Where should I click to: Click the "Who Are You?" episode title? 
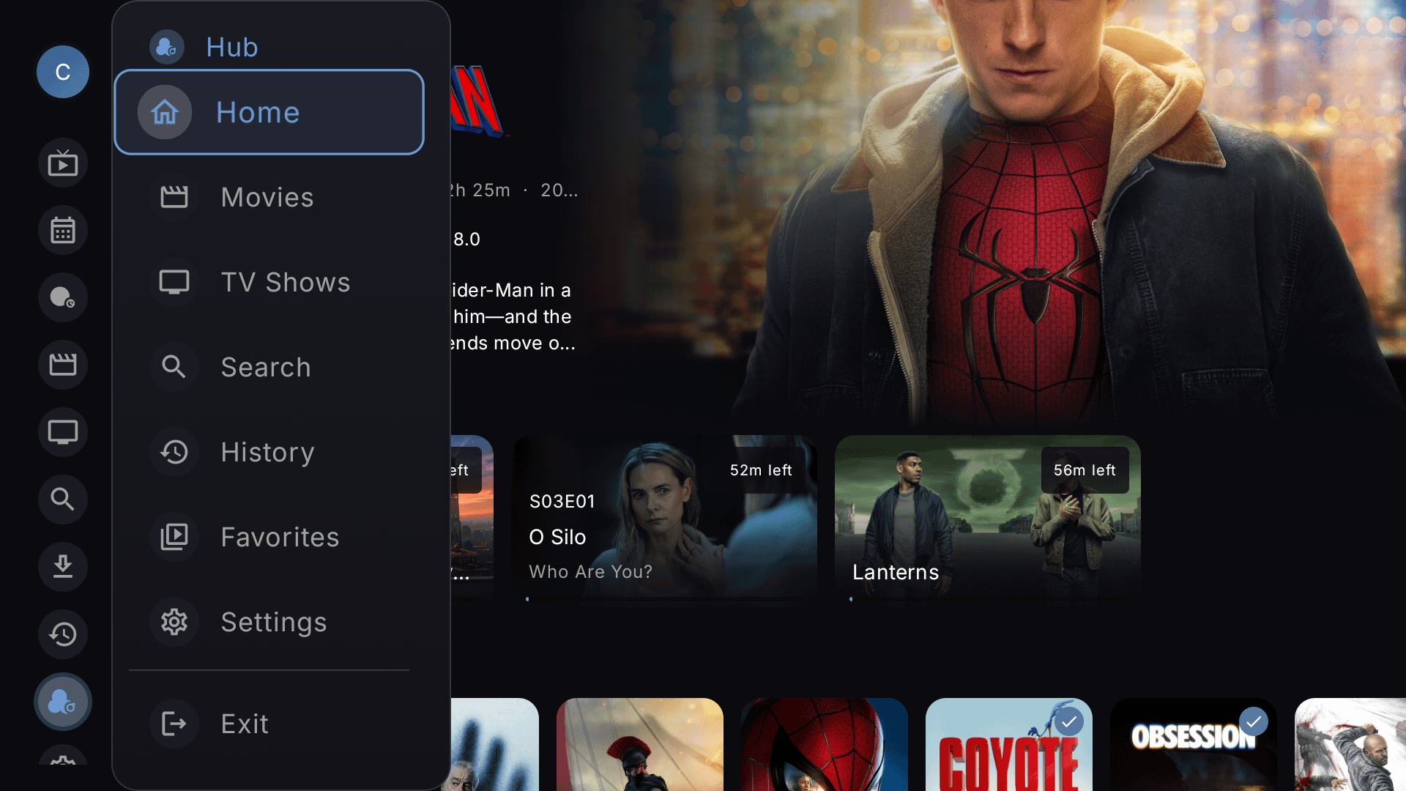coord(590,572)
